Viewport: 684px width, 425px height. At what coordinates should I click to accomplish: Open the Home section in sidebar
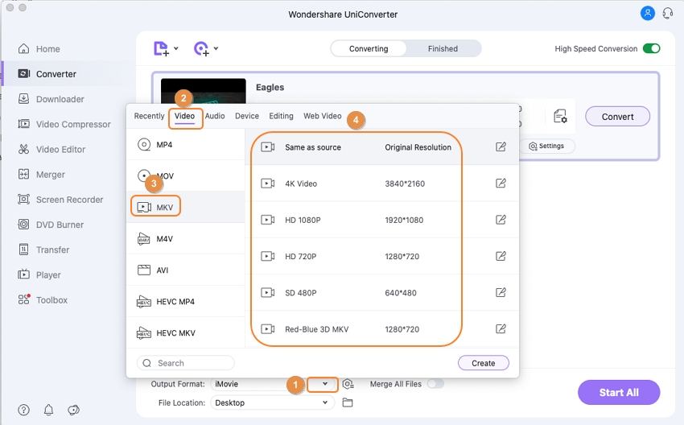click(39, 49)
